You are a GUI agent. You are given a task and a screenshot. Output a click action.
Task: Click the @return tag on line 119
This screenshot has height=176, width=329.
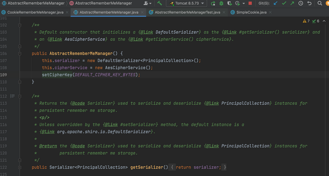point(48,146)
